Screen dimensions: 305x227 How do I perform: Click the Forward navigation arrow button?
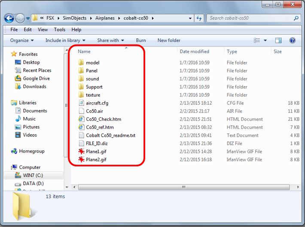[20, 18]
